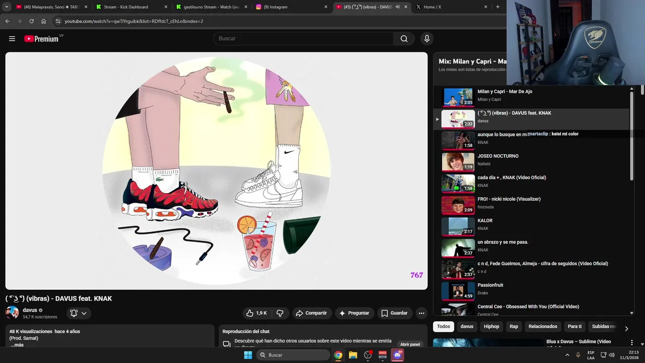Click 'Abrir panel' chat button
The width and height of the screenshot is (645, 363).
click(x=410, y=344)
